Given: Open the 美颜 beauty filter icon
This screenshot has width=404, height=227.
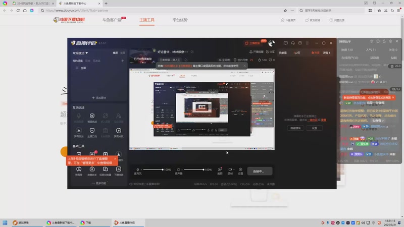Looking at the screenshot, I should 220,169.
